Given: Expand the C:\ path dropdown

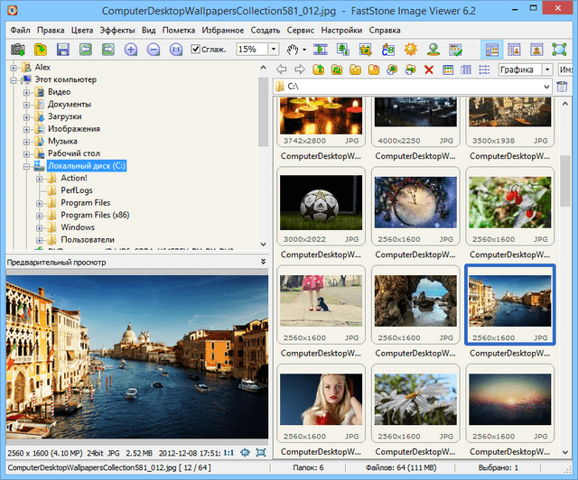Looking at the screenshot, I should 546,87.
